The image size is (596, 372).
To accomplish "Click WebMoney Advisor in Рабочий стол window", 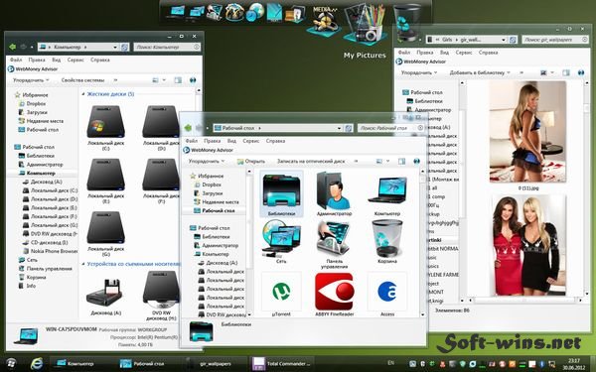I will (x=209, y=150).
